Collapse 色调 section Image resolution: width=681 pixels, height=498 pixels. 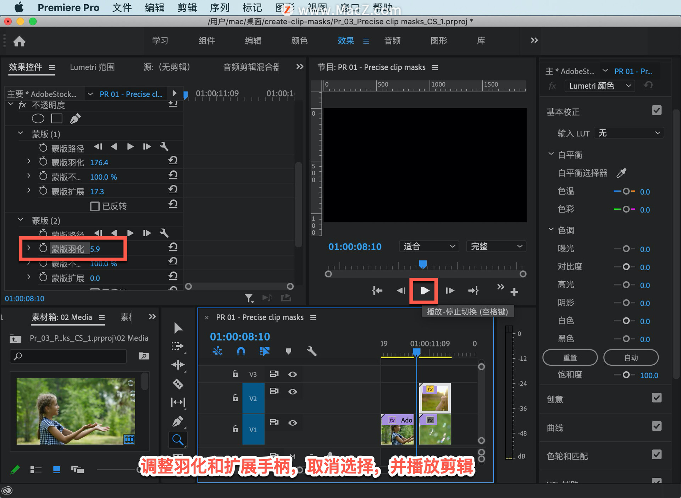551,229
